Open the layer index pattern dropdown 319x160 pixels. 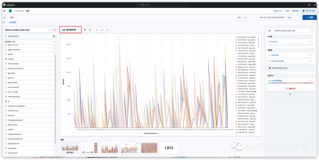[x=294, y=30]
